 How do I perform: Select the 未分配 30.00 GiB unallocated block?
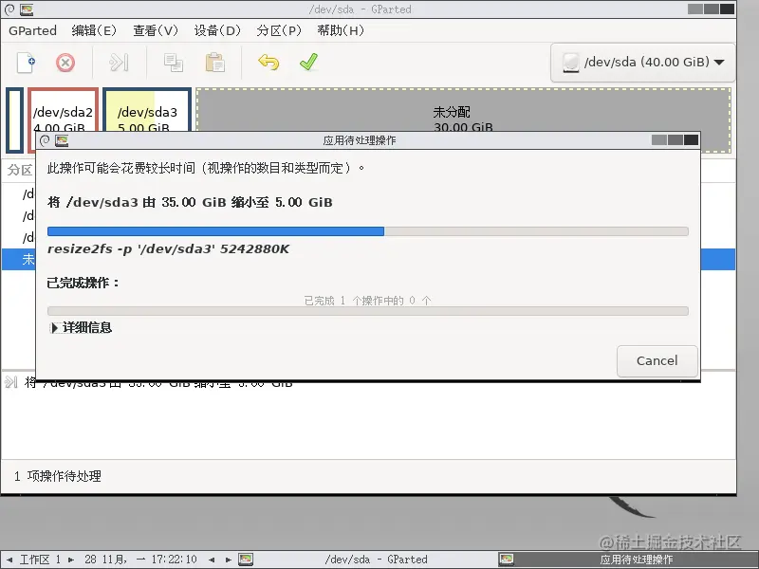pyautogui.click(x=463, y=110)
